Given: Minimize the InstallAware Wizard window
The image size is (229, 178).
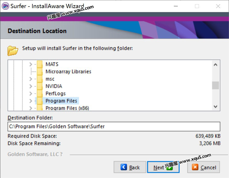Looking at the screenshot, I should point(176,6).
